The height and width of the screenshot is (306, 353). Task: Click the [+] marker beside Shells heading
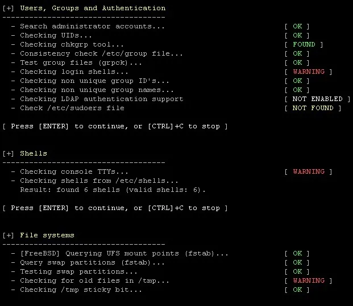[9, 154]
